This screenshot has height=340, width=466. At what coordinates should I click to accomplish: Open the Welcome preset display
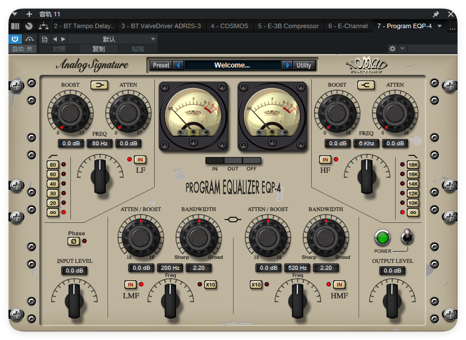[232, 65]
